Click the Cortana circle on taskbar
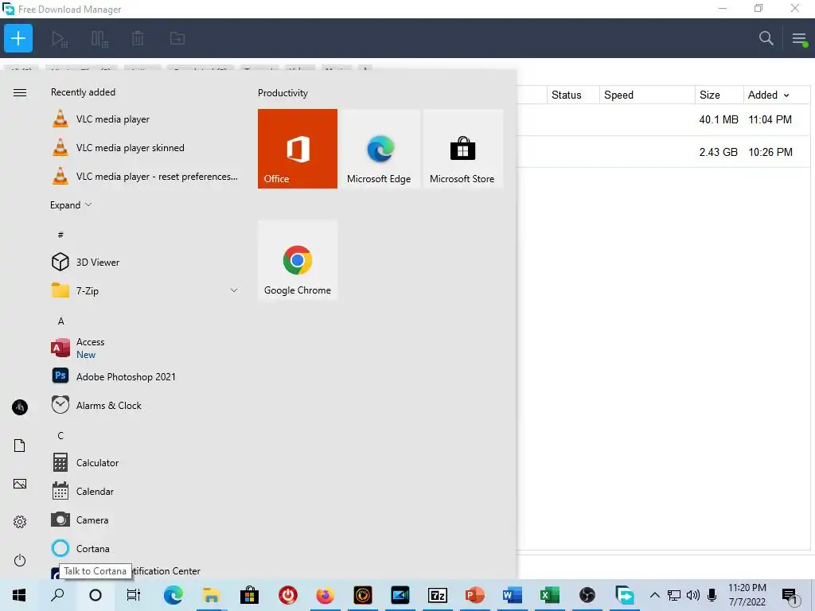Screen dimensions: 815x611 96,595
